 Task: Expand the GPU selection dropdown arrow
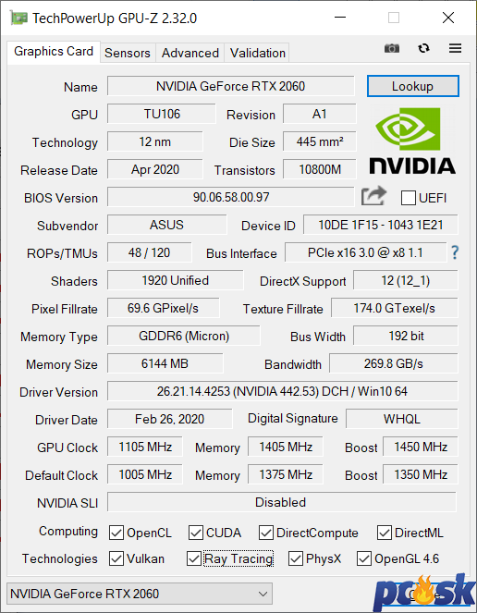click(263, 595)
